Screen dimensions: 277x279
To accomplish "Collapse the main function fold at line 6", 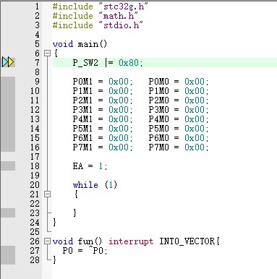I will (x=48, y=53).
